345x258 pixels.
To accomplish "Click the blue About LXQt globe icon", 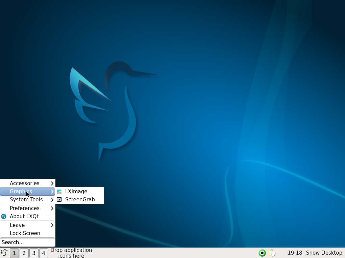I will (4, 216).
